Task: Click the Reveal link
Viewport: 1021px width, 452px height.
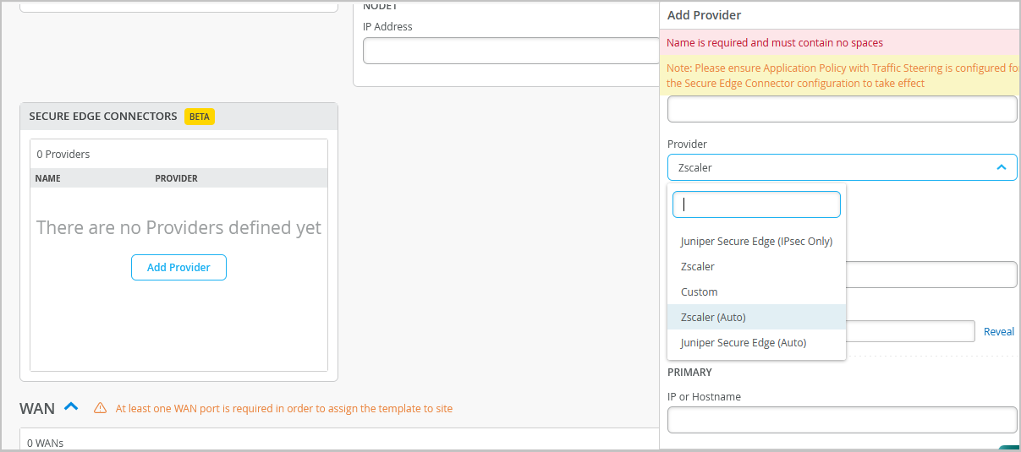Action: tap(998, 332)
